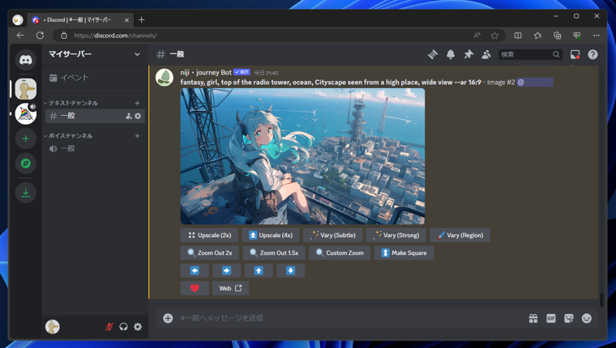Screen dimensions: 616x348
Task: Send a gift via gift icon
Action: [533, 318]
